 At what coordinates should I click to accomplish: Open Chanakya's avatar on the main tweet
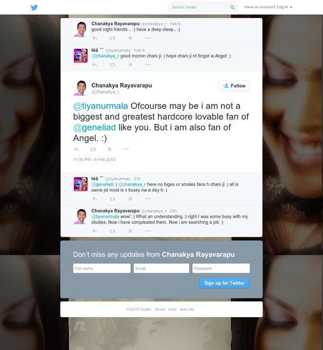click(x=80, y=88)
